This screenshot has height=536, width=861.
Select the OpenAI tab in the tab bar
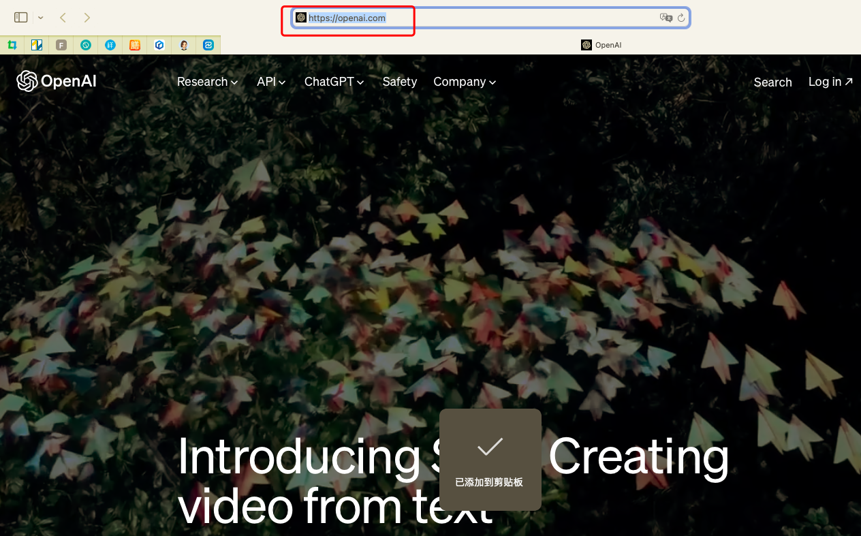click(601, 45)
